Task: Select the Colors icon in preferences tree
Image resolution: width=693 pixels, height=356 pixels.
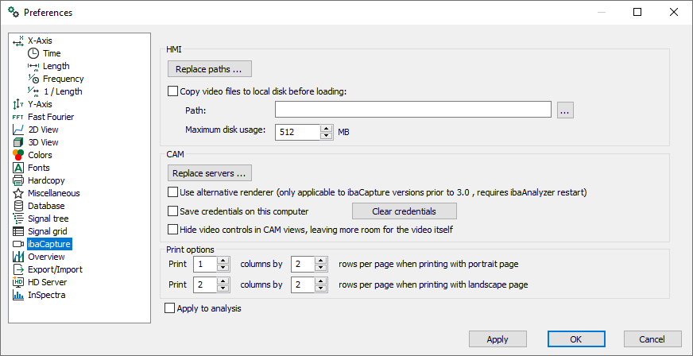Action: click(19, 155)
